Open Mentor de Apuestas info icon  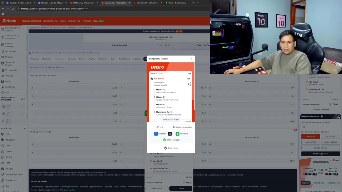[x=322, y=116]
